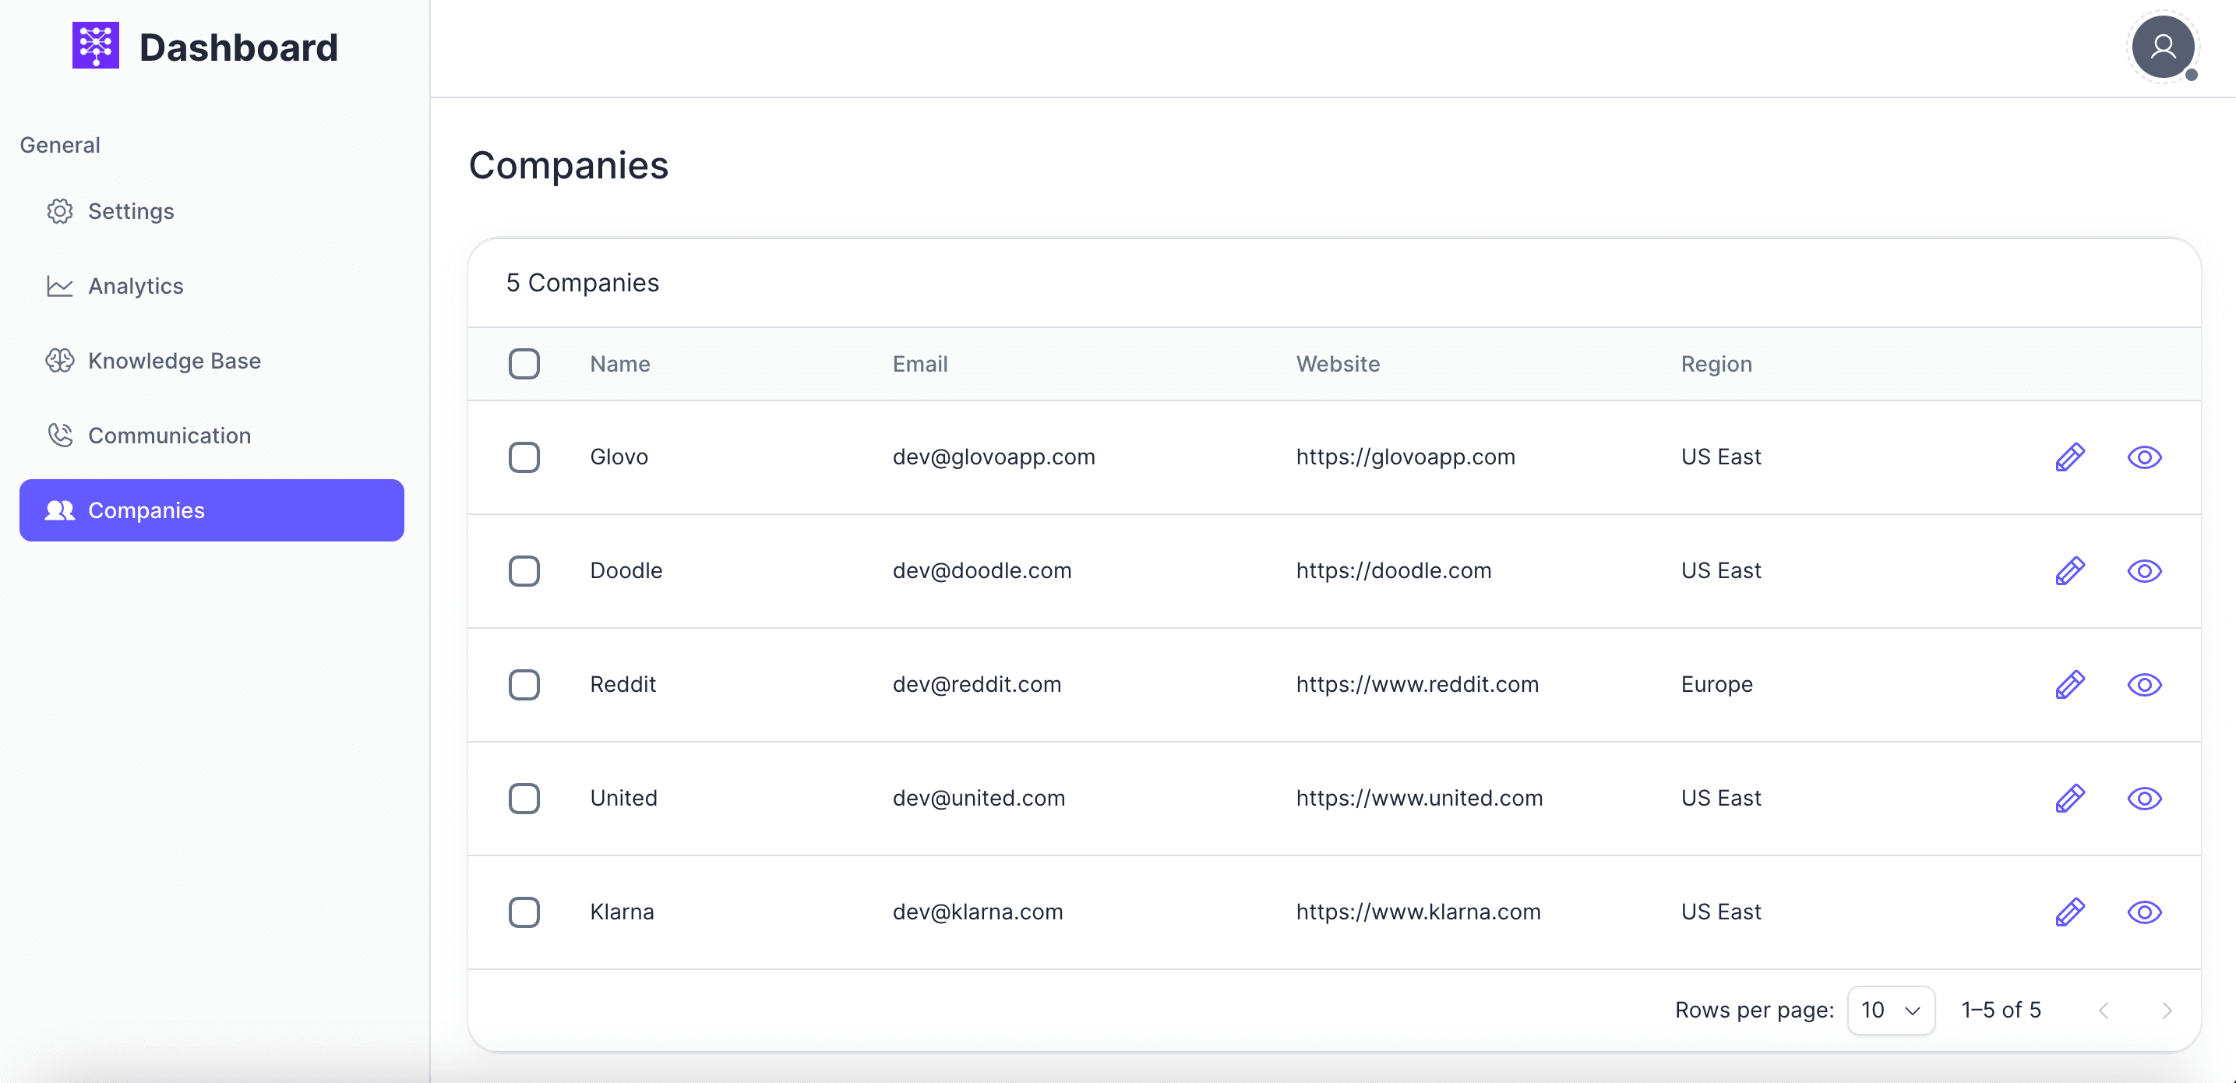The image size is (2236, 1083).
Task: Click the dev@glovoapp.com email cell
Action: click(x=994, y=457)
